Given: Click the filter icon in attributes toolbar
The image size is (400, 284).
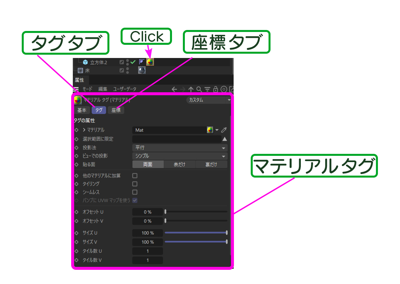Looking at the screenshot, I should [207, 89].
